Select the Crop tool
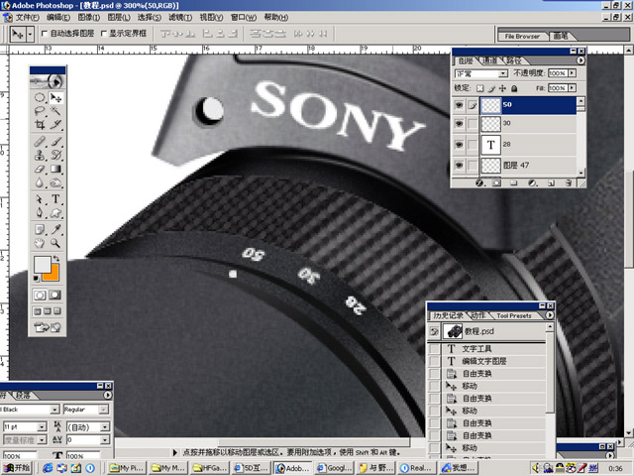This screenshot has height=476, width=634. (x=40, y=124)
